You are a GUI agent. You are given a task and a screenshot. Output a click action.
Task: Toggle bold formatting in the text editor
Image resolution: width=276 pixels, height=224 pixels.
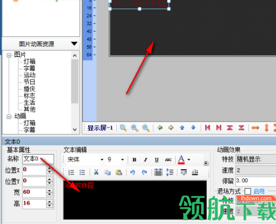point(134,159)
